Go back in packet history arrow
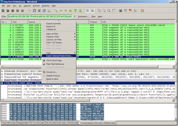 [61, 11]
